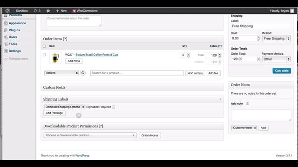Click the WordPress logo in admin bar

[x=7, y=11]
